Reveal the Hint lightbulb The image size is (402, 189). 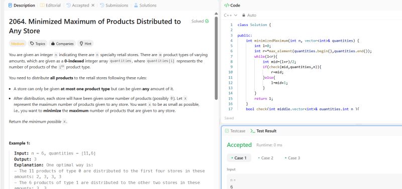(x=85, y=44)
